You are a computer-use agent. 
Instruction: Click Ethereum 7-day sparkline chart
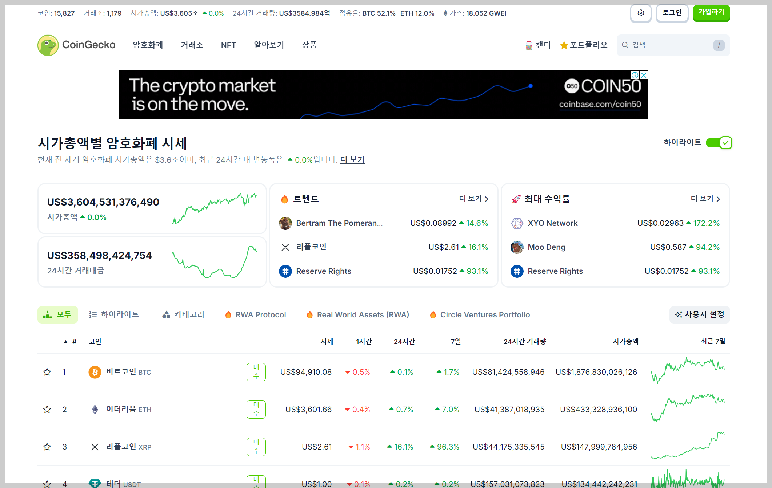pyautogui.click(x=688, y=408)
